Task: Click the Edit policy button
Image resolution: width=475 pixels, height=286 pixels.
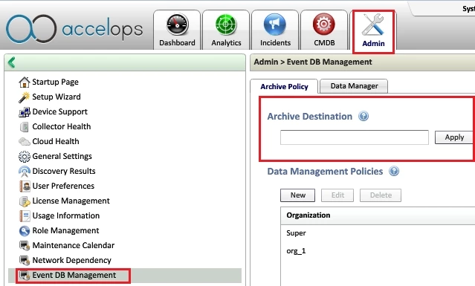Action: [337, 195]
